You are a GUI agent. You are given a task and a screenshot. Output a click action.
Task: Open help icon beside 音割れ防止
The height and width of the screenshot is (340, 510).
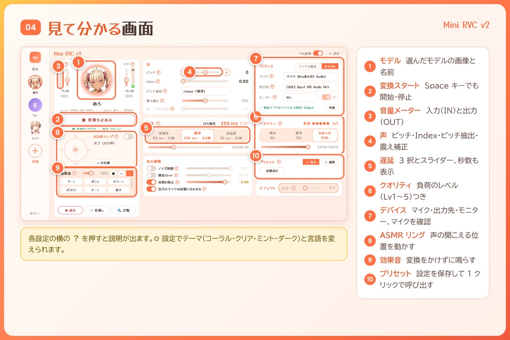pyautogui.click(x=177, y=182)
